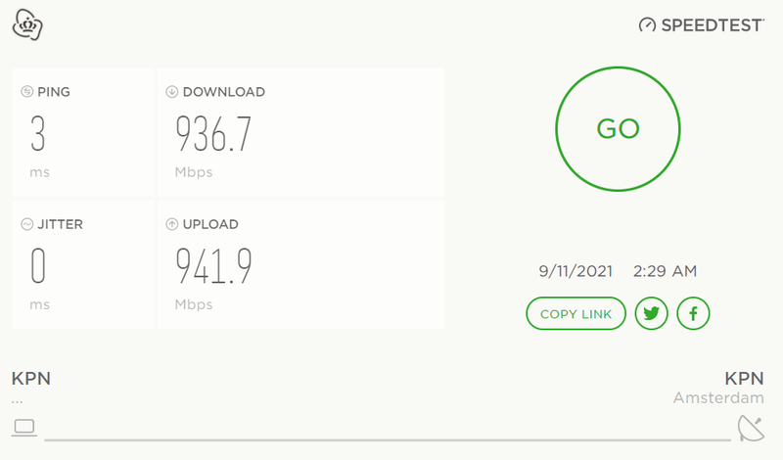The image size is (783, 460).
Task: Select the 936.7 download speed value
Action: (213, 134)
